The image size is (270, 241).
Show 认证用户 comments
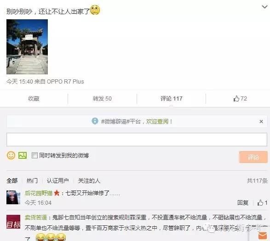coord(57,181)
